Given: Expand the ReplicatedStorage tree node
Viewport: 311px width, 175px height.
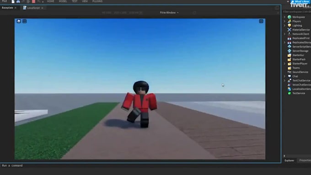Looking at the screenshot, I should [x=284, y=42].
